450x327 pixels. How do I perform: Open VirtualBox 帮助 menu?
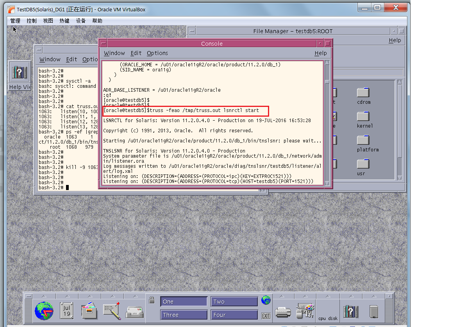[97, 21]
